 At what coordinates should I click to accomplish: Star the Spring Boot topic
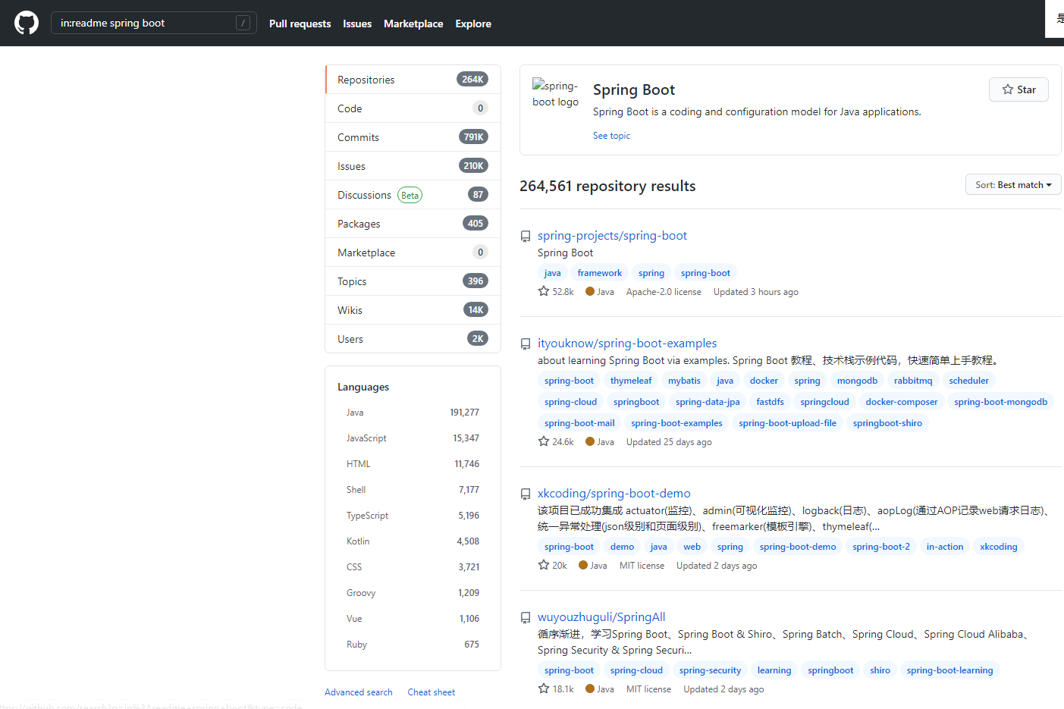pos(1018,89)
